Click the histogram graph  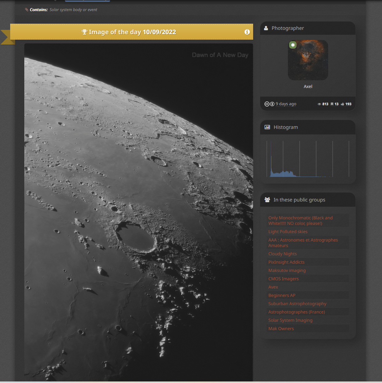(308, 159)
